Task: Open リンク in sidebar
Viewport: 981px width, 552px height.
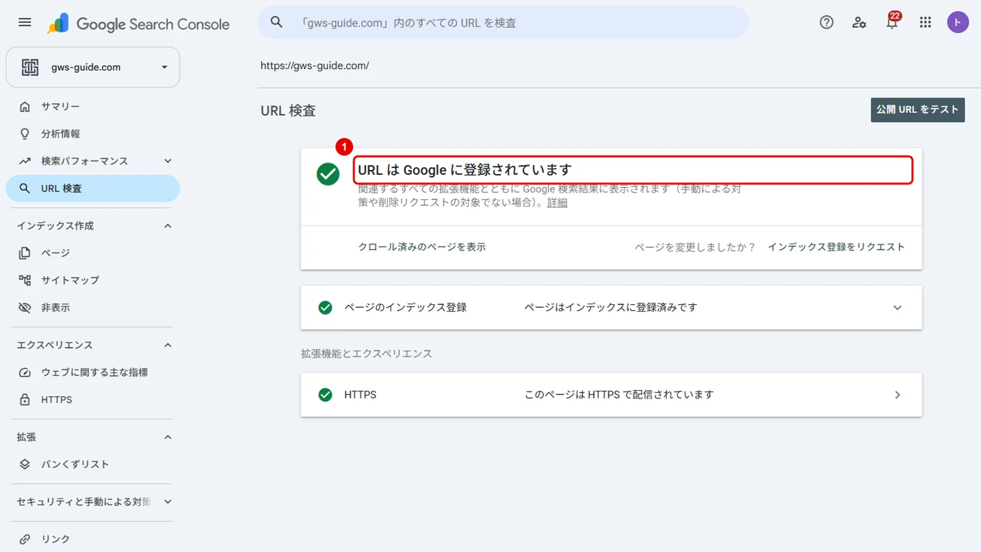Action: pos(93,539)
